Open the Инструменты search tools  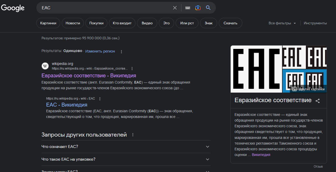[315, 23]
